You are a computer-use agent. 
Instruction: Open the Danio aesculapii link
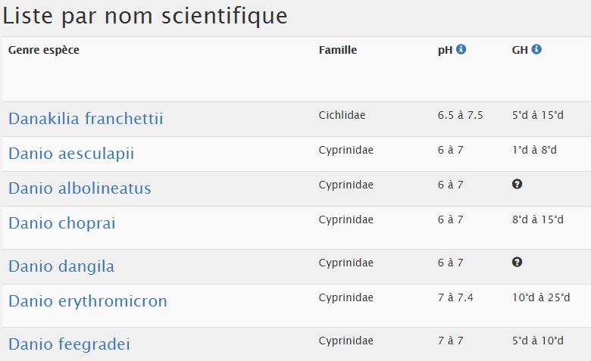[71, 154]
